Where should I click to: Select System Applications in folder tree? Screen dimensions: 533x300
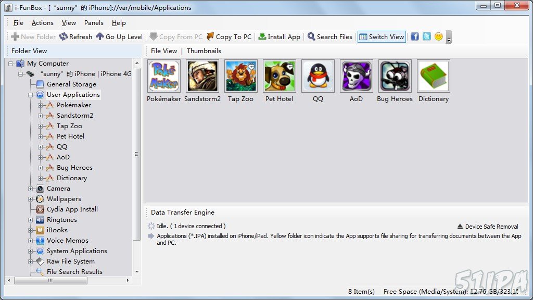coord(77,251)
